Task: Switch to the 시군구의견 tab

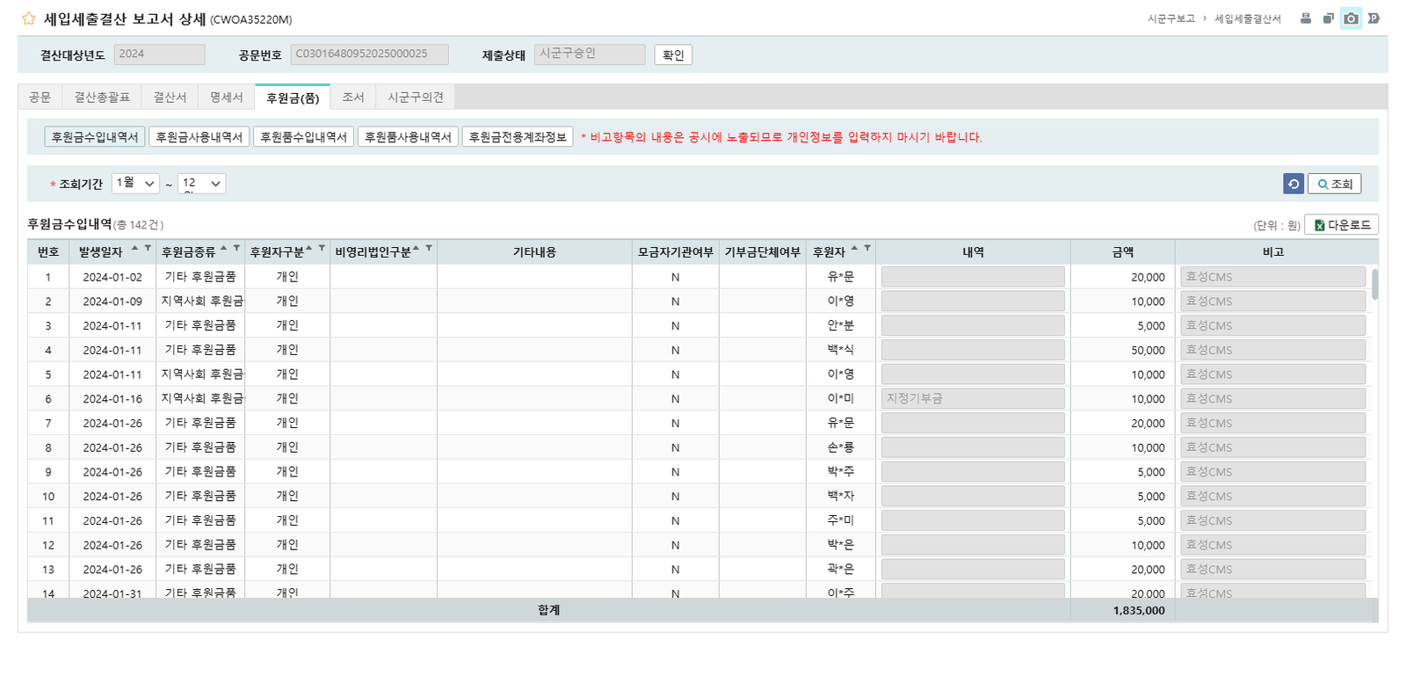Action: point(416,98)
